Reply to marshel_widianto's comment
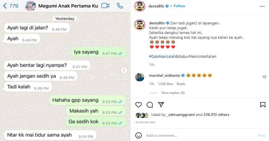269x141 pixels. point(181,84)
